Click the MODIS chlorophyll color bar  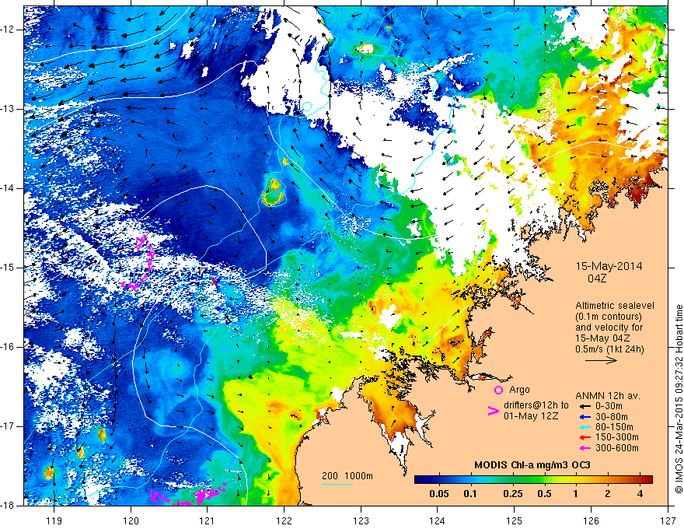tap(533, 479)
